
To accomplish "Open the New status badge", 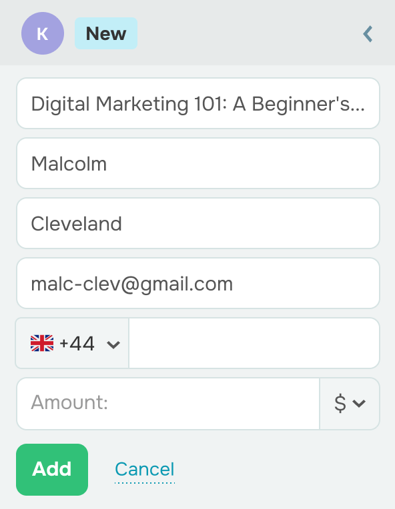I will (x=106, y=33).
